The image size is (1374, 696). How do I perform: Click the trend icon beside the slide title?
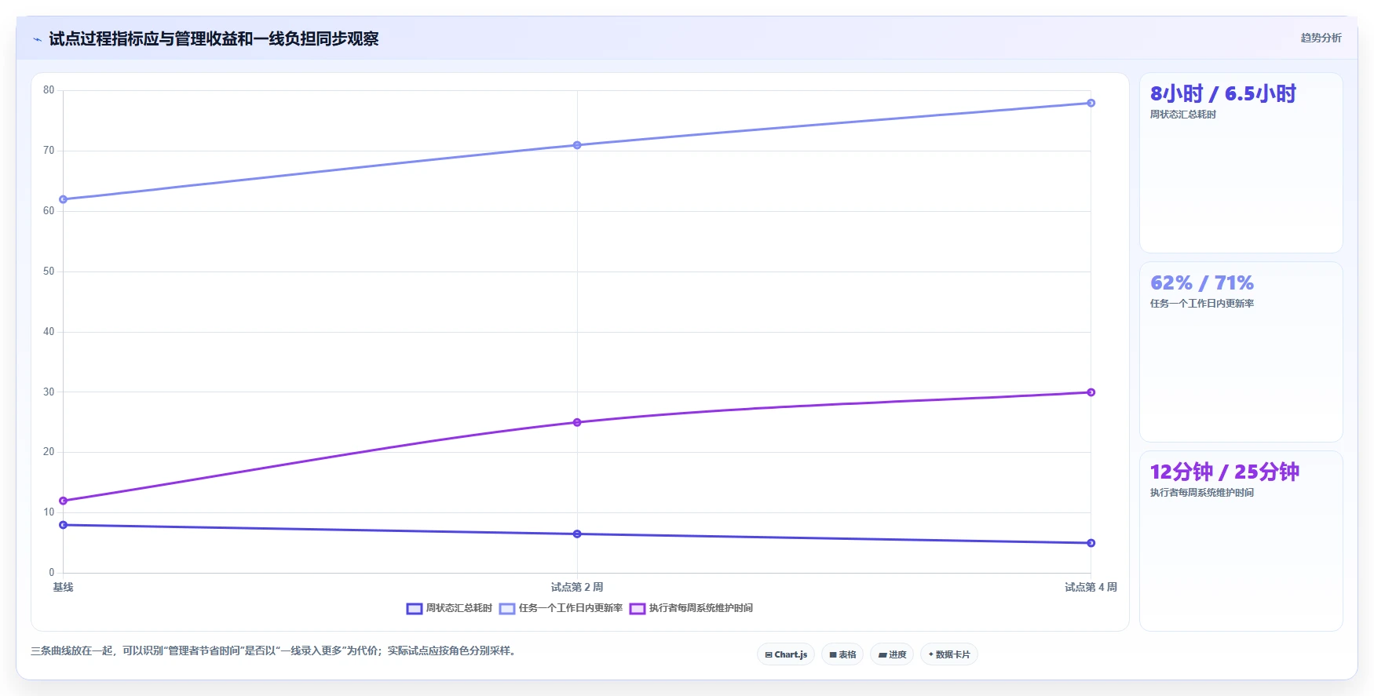37,39
